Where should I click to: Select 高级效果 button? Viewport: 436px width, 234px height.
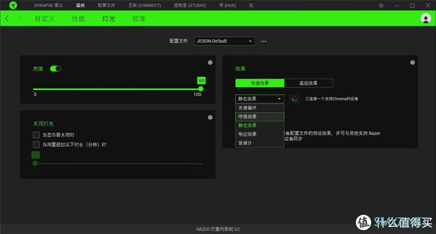point(308,83)
